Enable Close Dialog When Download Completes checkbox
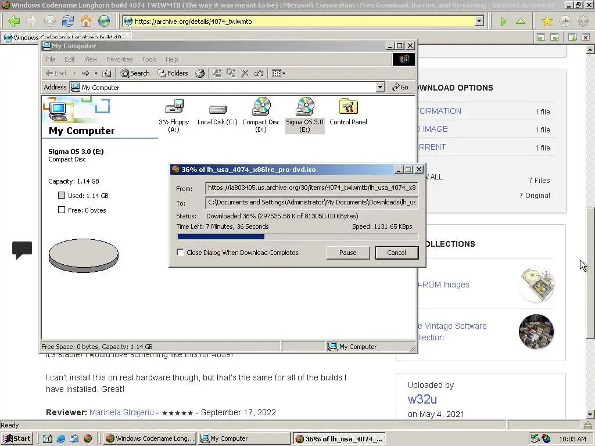This screenshot has width=595, height=446. (x=181, y=253)
